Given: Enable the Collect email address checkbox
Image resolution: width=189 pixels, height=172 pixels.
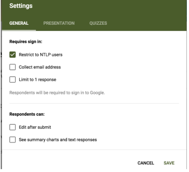Looking at the screenshot, I should pyautogui.click(x=13, y=67).
